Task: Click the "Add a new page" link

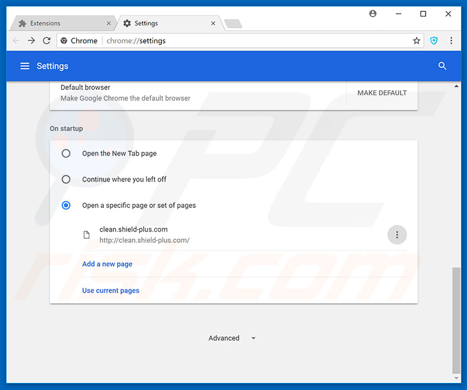Action: tap(107, 264)
